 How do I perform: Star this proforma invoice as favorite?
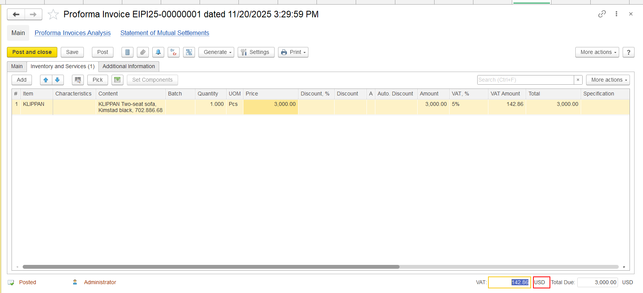[x=53, y=15]
